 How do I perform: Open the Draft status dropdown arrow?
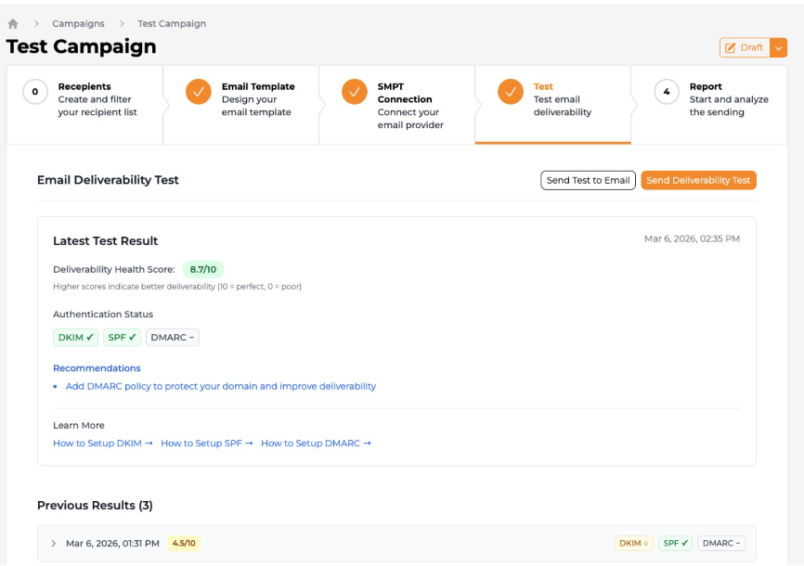pos(779,47)
